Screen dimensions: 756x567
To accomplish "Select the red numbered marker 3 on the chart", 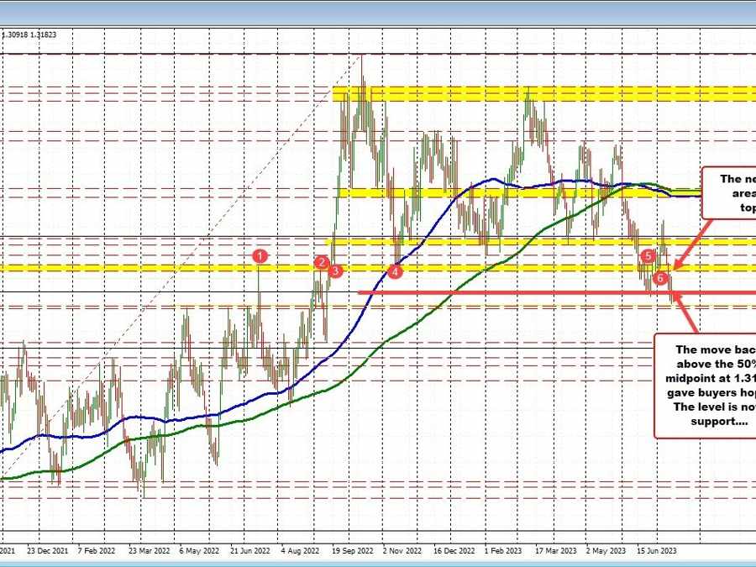I will (x=333, y=270).
